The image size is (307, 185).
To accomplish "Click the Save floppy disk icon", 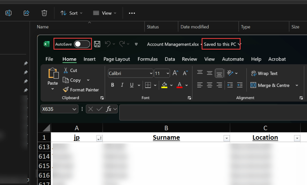I will click(x=97, y=44).
